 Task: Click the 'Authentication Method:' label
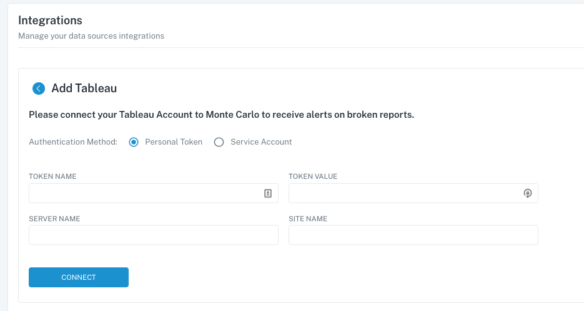(73, 142)
